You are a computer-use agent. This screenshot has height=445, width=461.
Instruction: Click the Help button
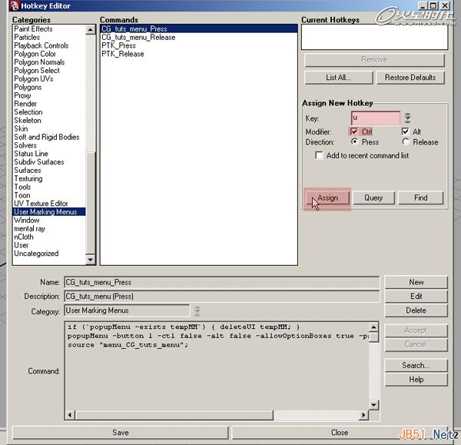point(416,380)
